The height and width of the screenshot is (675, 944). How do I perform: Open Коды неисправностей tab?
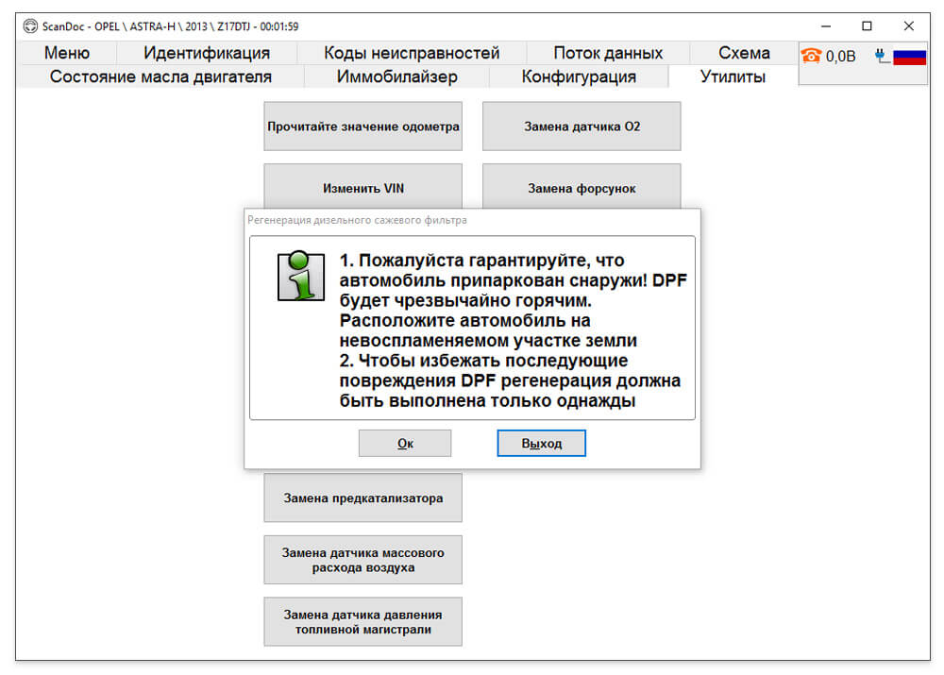[x=412, y=53]
